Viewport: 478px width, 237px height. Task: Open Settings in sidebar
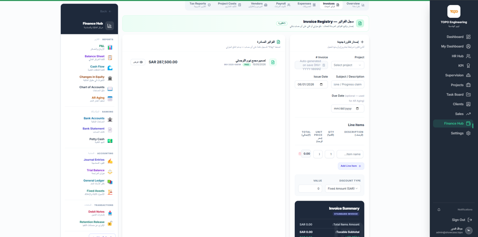453,133
